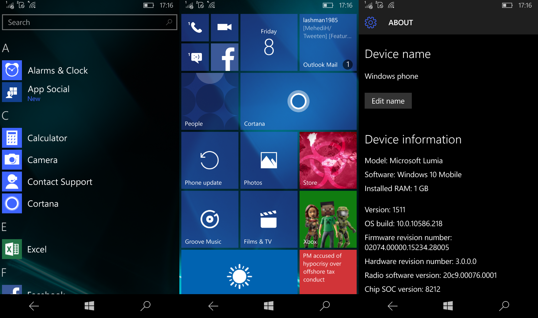Jump via the letter F header
Viewport: 538px width, 318px height.
(4, 273)
